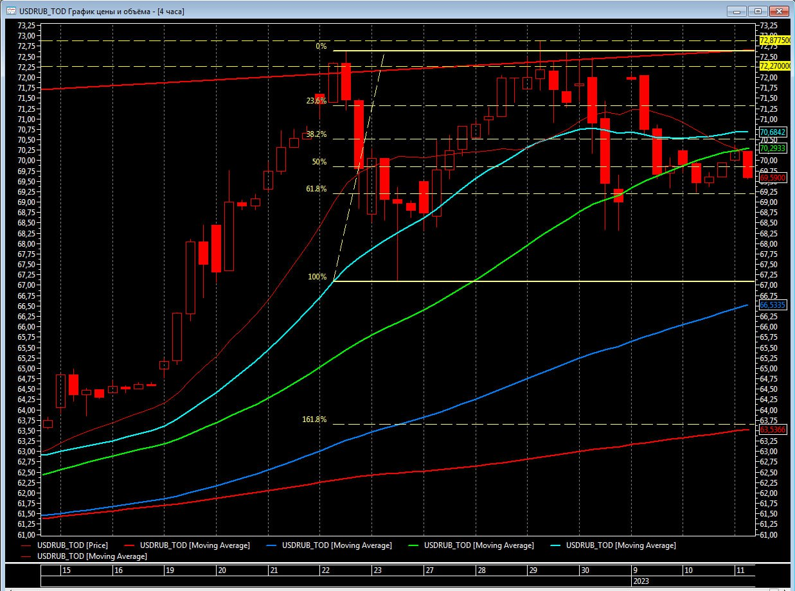Close the USDRUB_TOD chart window
The image size is (795, 591).
point(778,11)
